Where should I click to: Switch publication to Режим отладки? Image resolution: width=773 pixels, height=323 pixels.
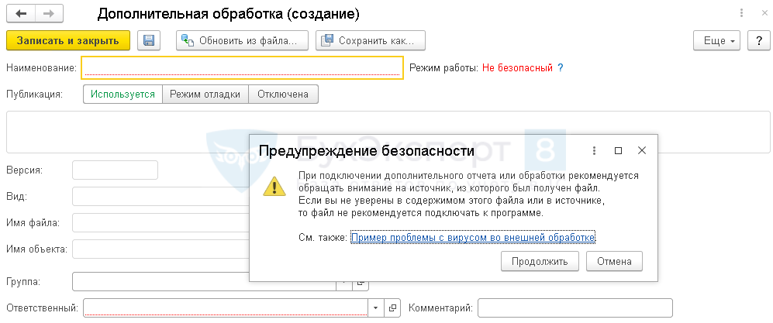pos(205,94)
